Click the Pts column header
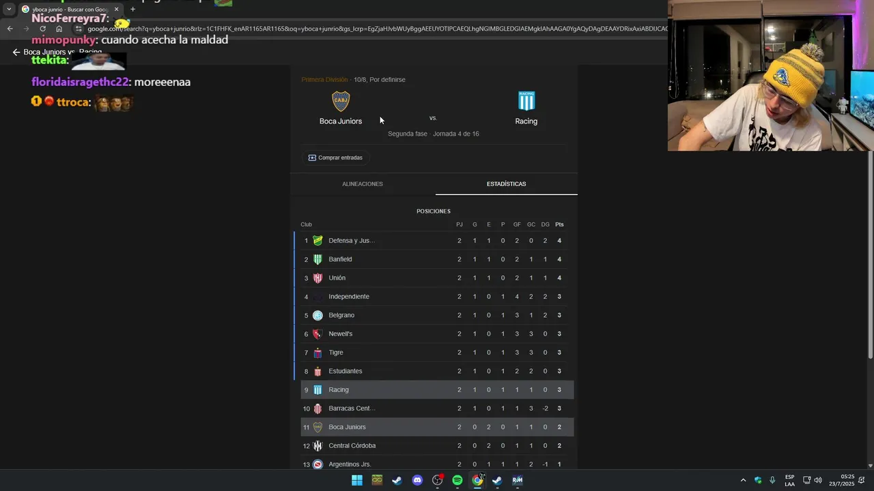Screen dimensions: 874x491 559,224
